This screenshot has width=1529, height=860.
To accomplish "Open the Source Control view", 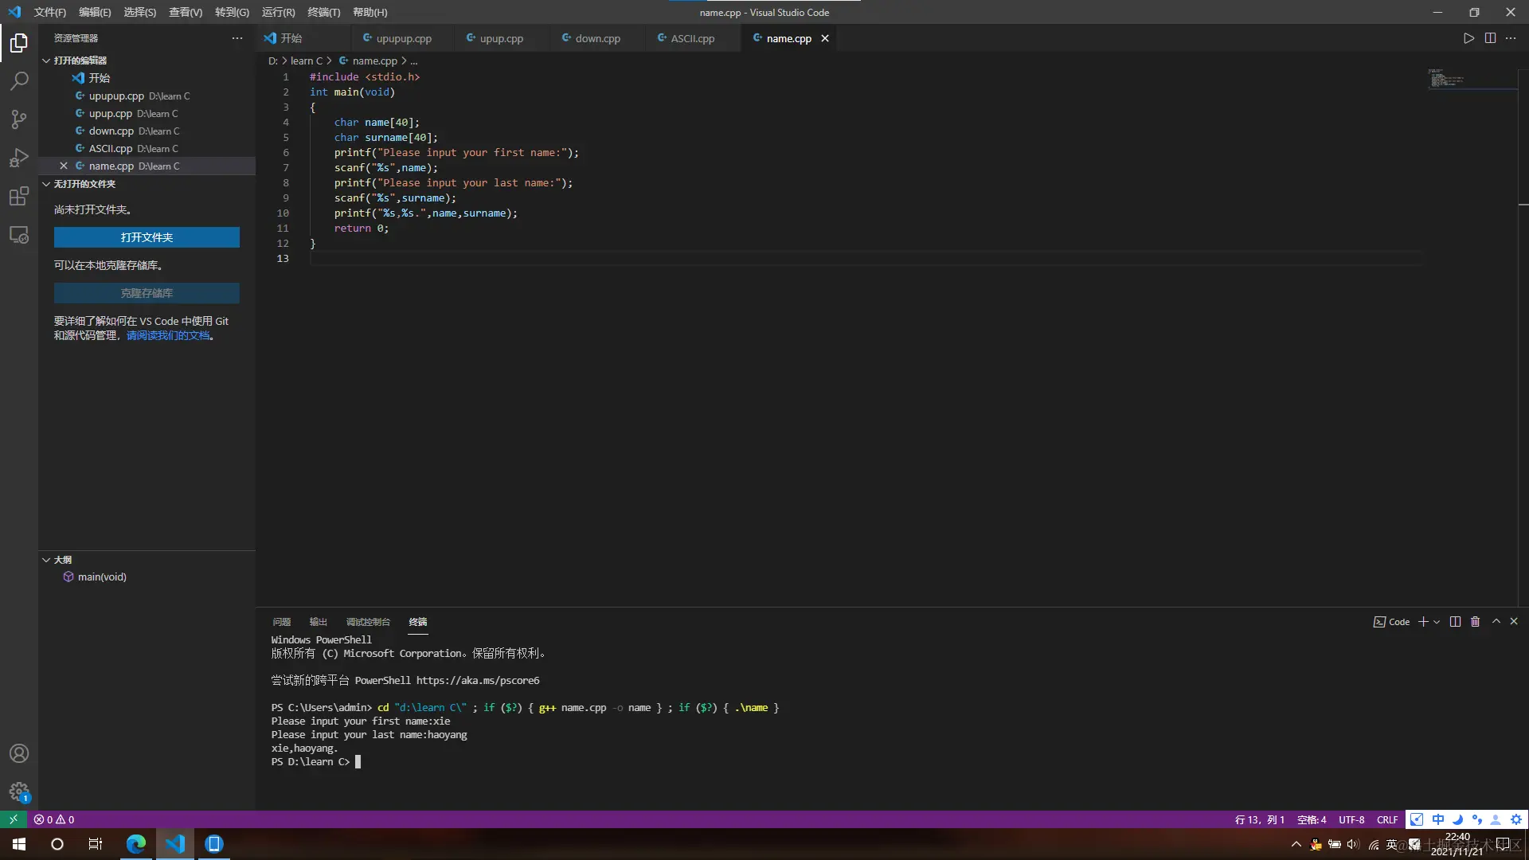I will tap(19, 119).
